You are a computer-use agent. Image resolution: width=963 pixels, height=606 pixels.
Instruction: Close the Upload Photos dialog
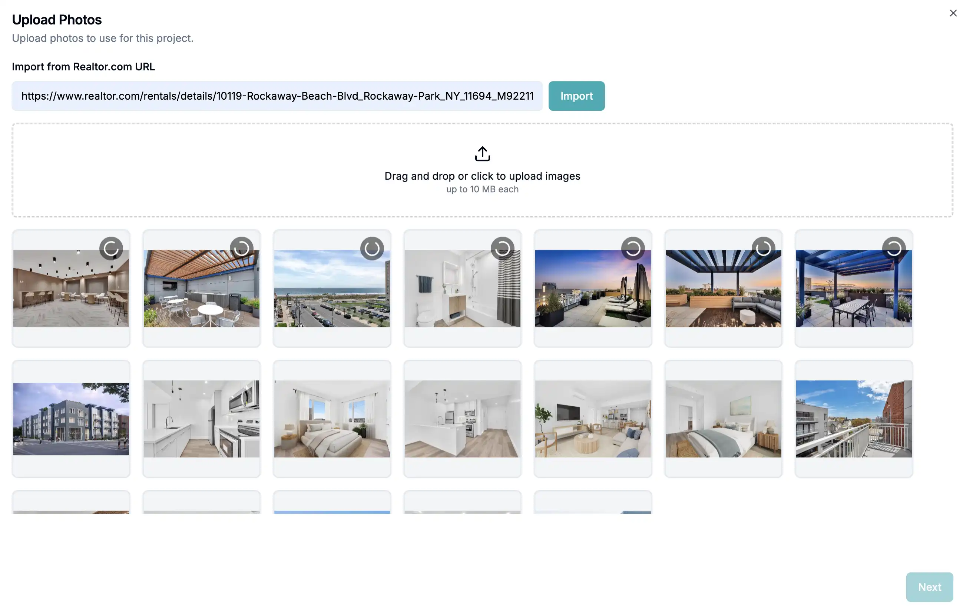953,13
